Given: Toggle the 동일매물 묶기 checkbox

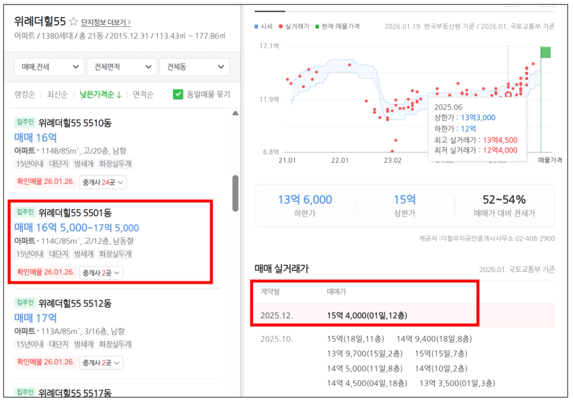Looking at the screenshot, I should 178,95.
